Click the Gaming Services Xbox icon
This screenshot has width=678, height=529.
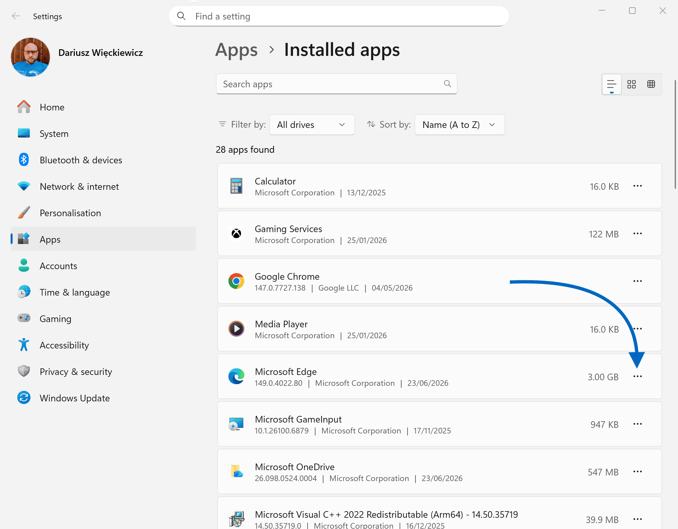(236, 233)
